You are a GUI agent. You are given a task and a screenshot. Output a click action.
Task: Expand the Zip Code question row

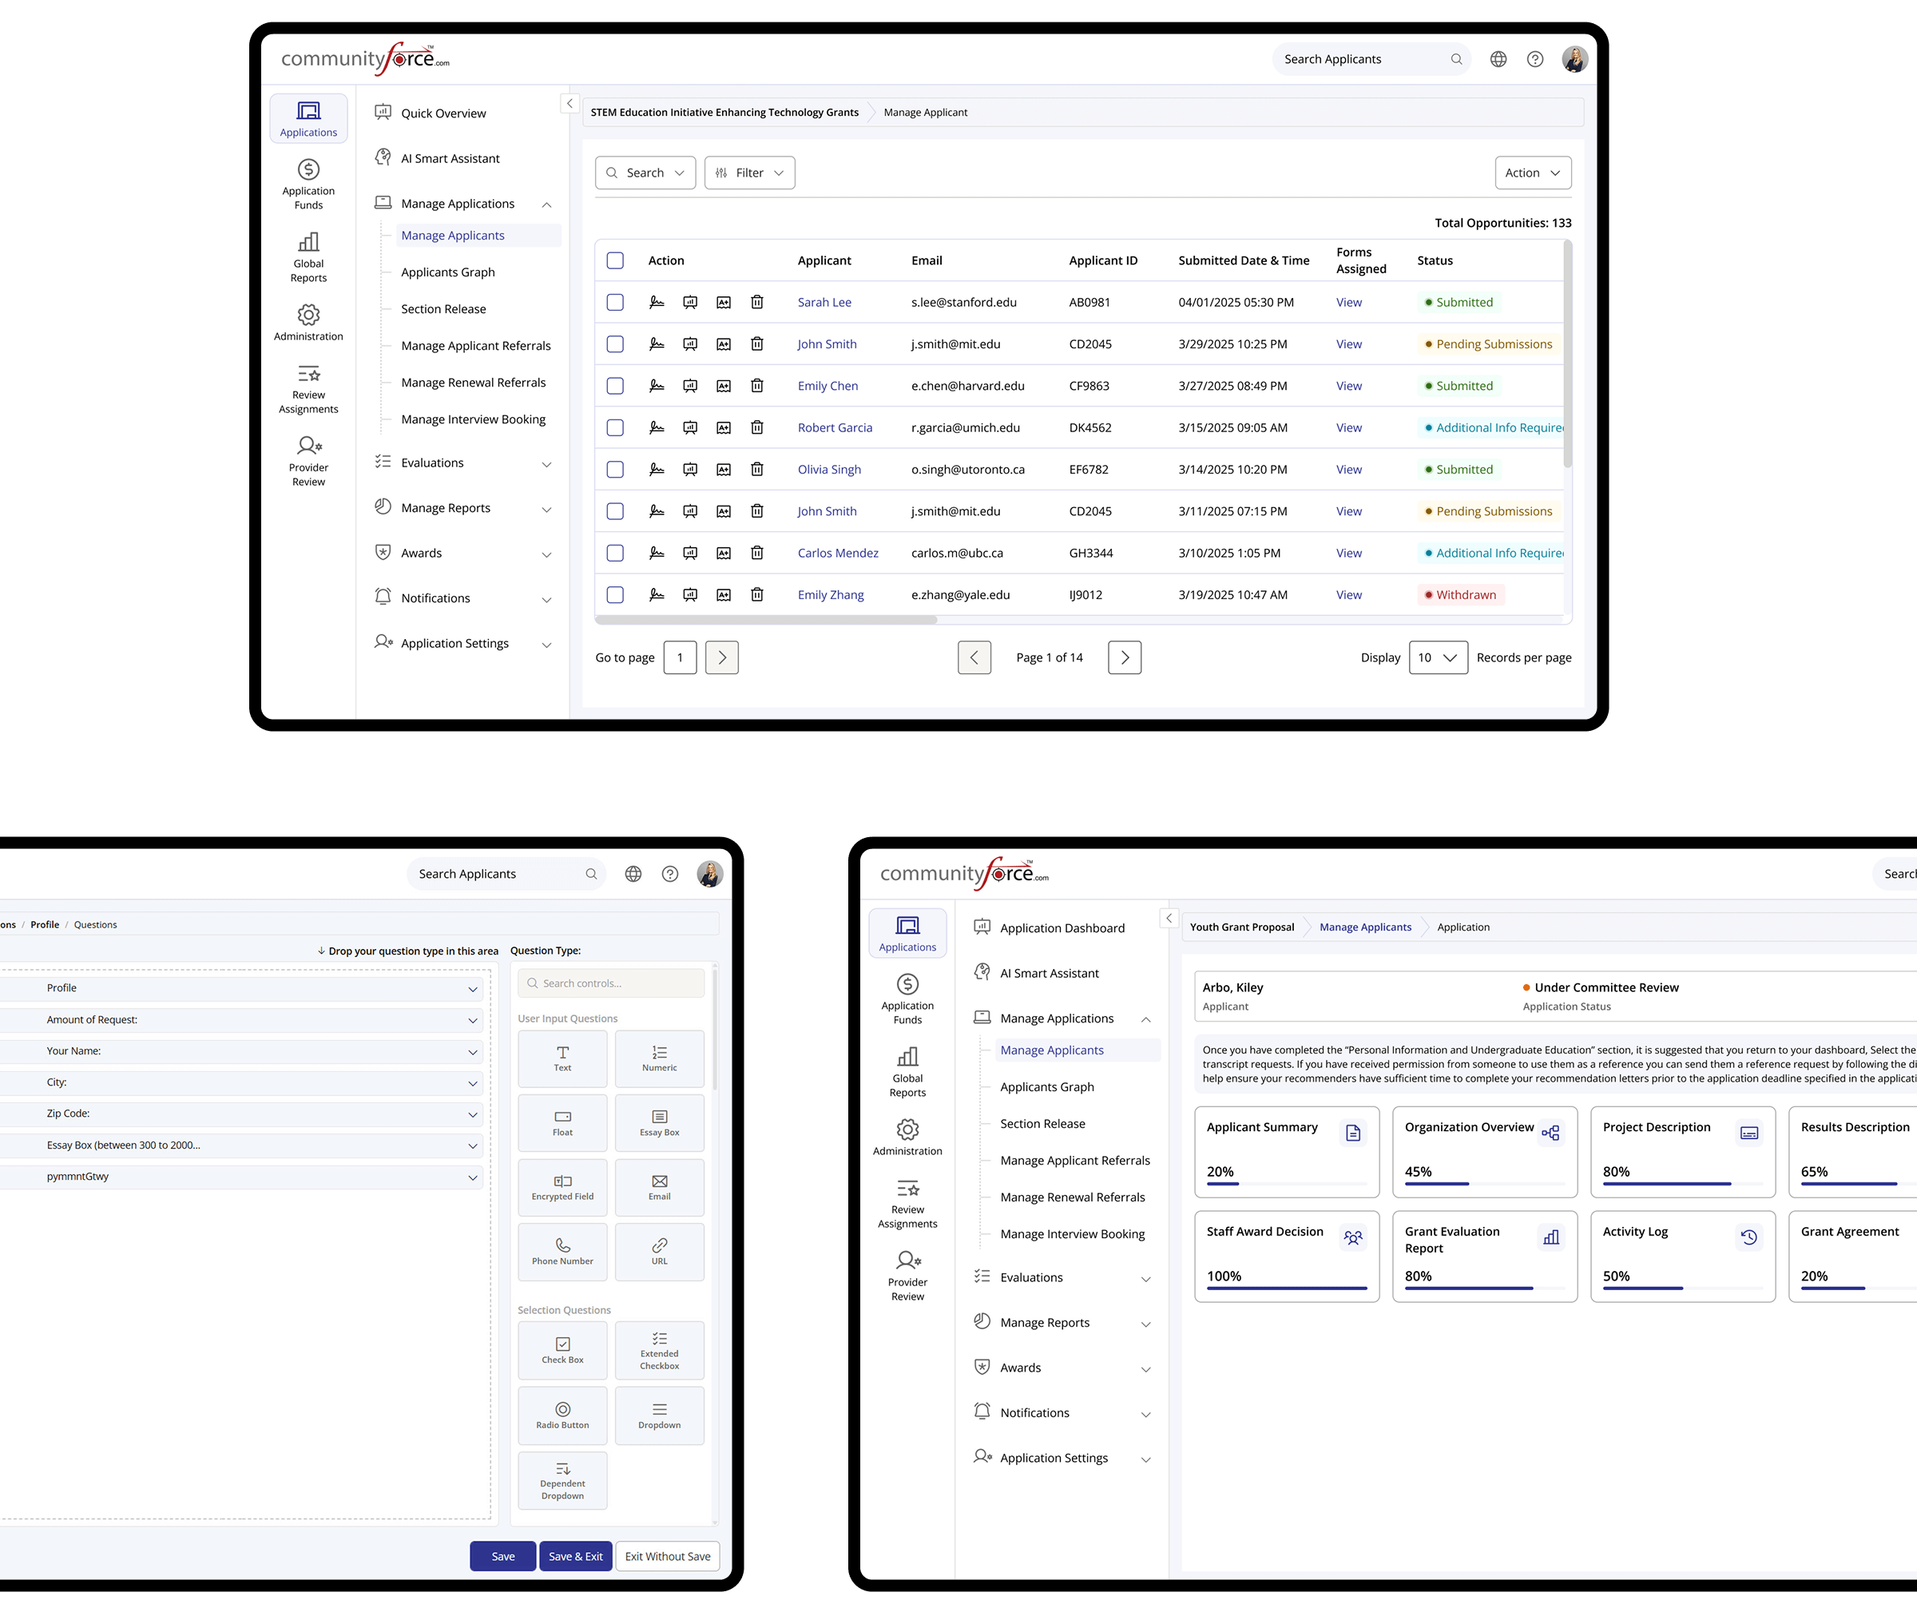coord(473,1114)
